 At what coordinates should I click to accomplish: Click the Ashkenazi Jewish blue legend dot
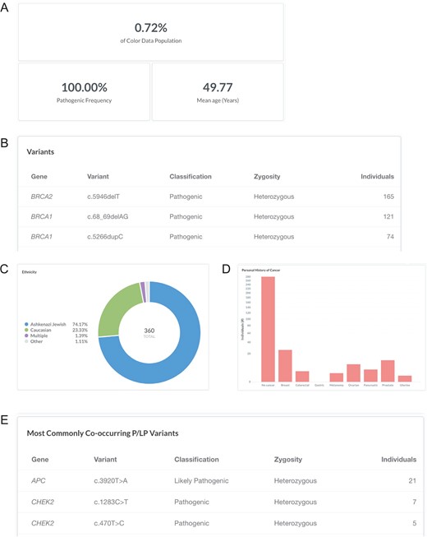click(x=26, y=324)
